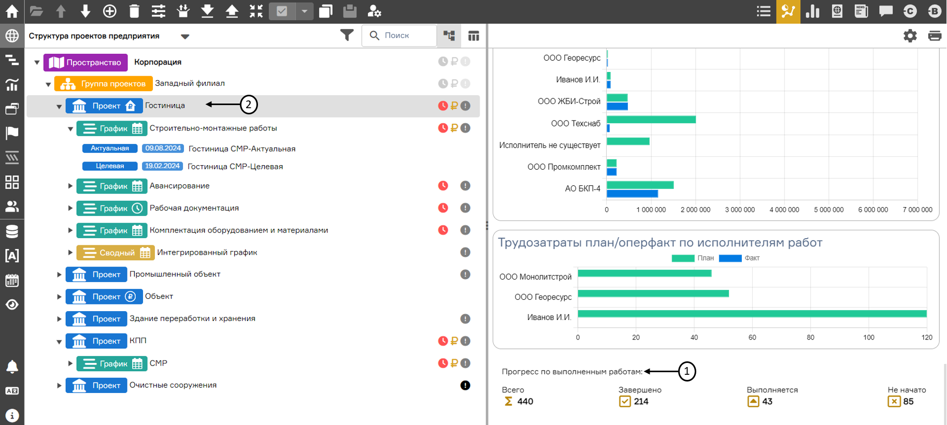Click АО БКП-4 blue fact bar
The width and height of the screenshot is (947, 425).
click(632, 194)
